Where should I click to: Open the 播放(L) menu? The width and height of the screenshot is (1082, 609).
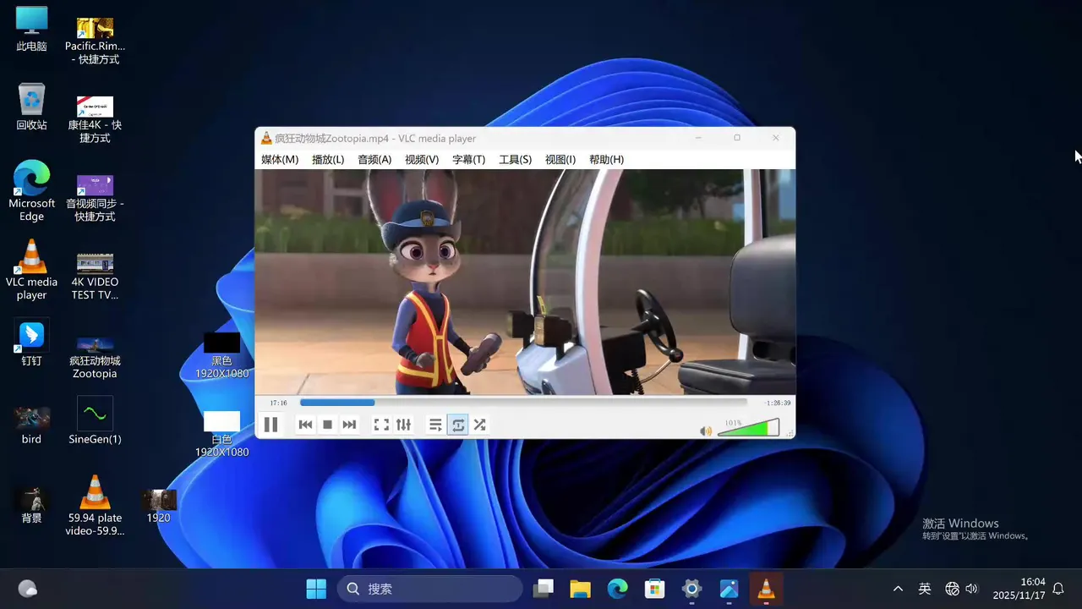328,159
